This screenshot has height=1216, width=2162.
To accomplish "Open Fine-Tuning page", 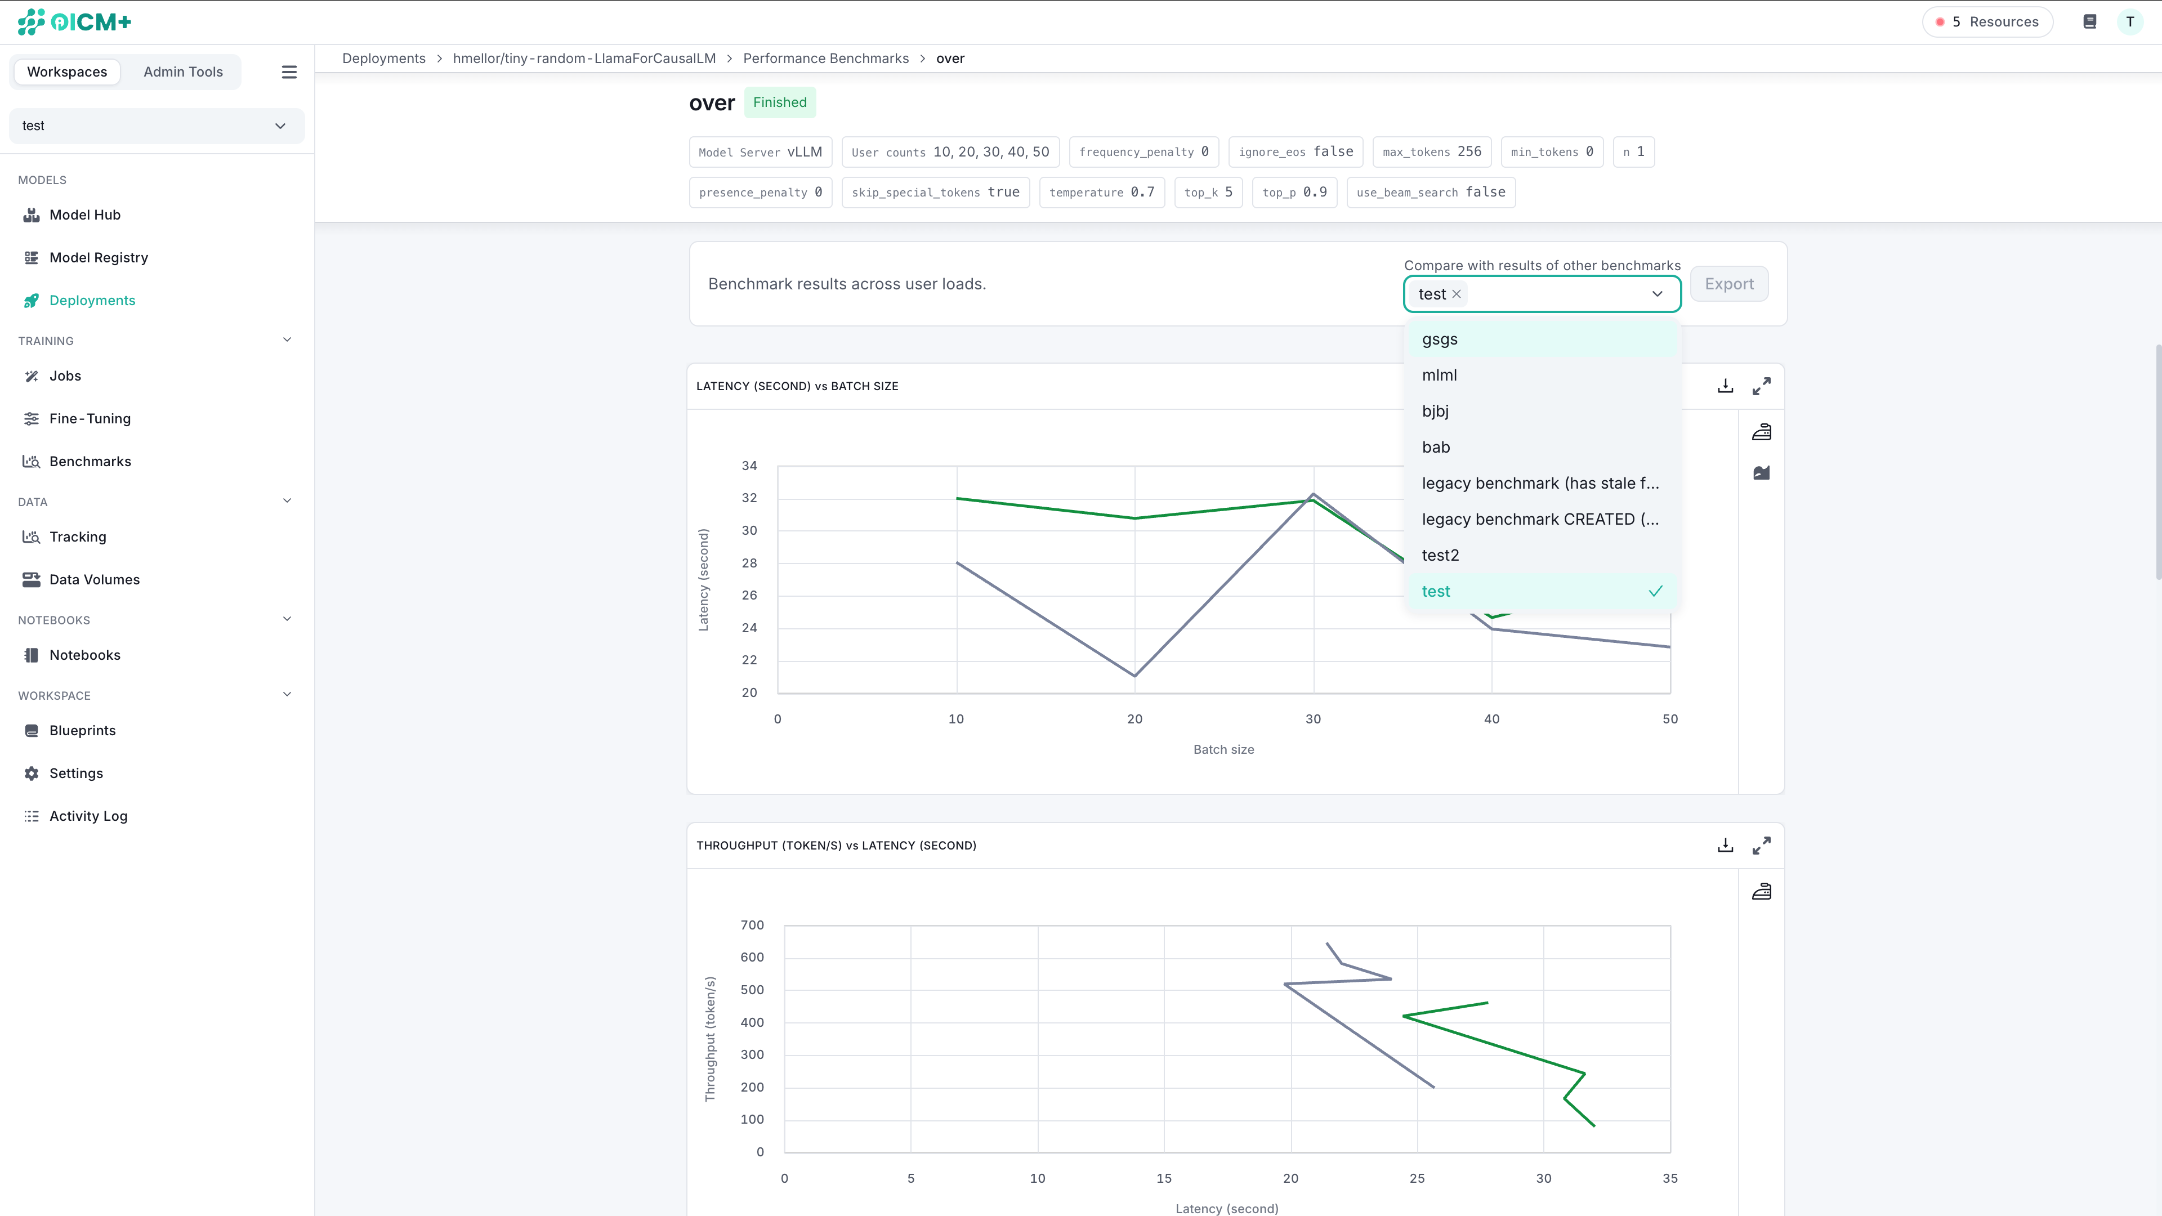I will (90, 419).
